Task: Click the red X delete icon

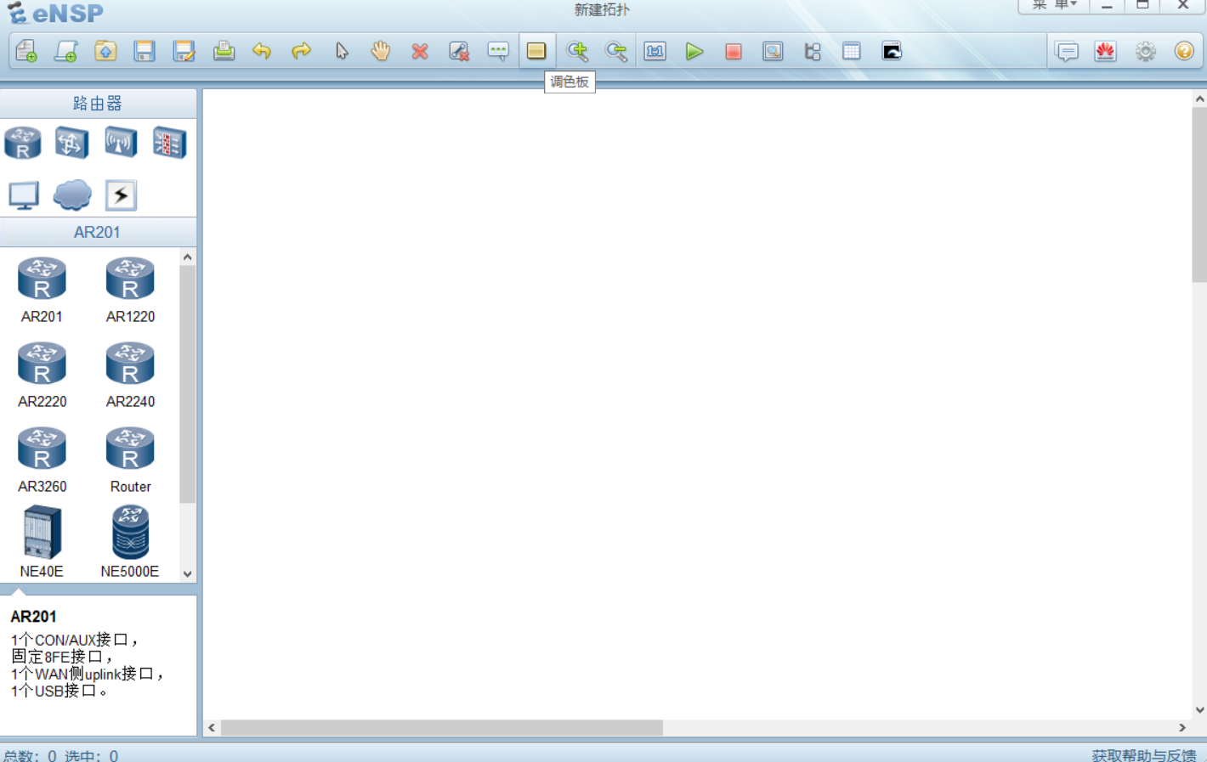Action: click(420, 51)
